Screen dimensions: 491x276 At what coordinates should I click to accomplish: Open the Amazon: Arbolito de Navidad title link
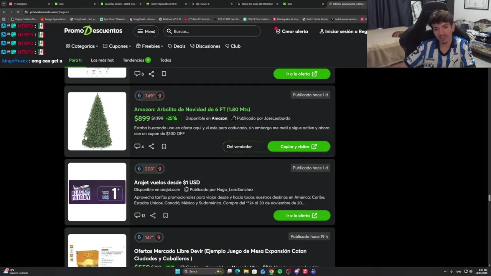coord(192,109)
